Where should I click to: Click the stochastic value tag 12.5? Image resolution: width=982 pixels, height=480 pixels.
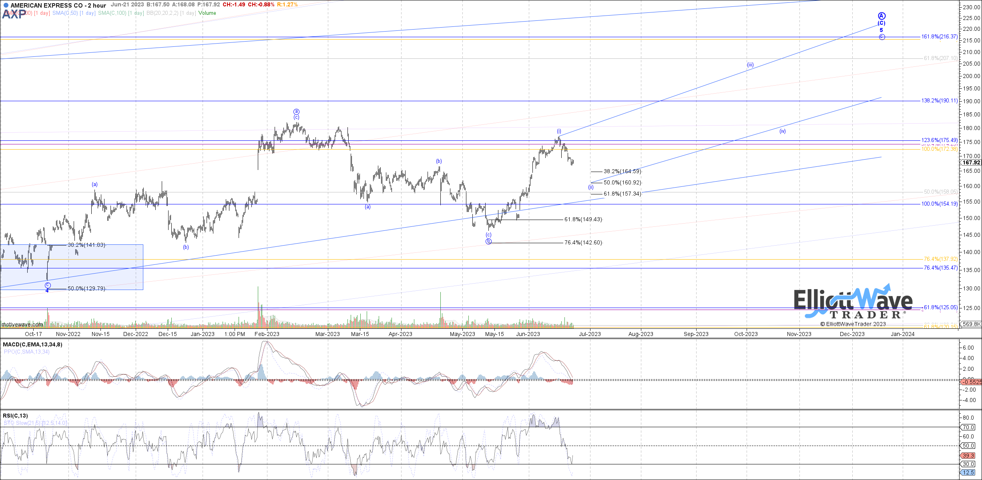point(968,472)
